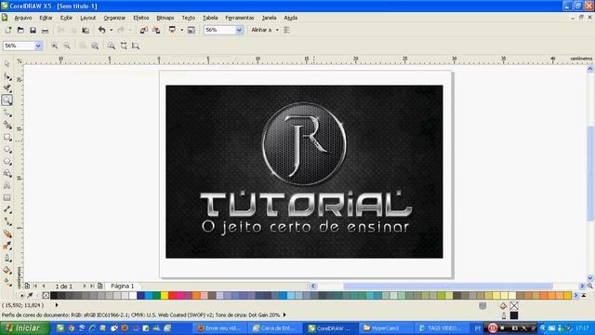The image size is (595, 335).
Task: Select the Pick tool in the toolbox
Action: point(7,64)
